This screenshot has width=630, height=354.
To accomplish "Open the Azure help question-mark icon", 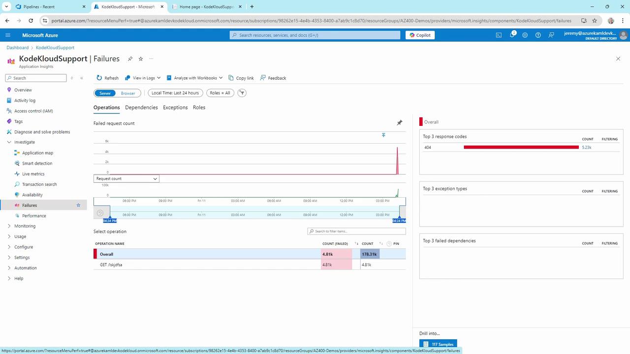I will [x=538, y=35].
